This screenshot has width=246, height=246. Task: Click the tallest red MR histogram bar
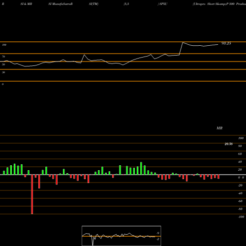pos(32,194)
